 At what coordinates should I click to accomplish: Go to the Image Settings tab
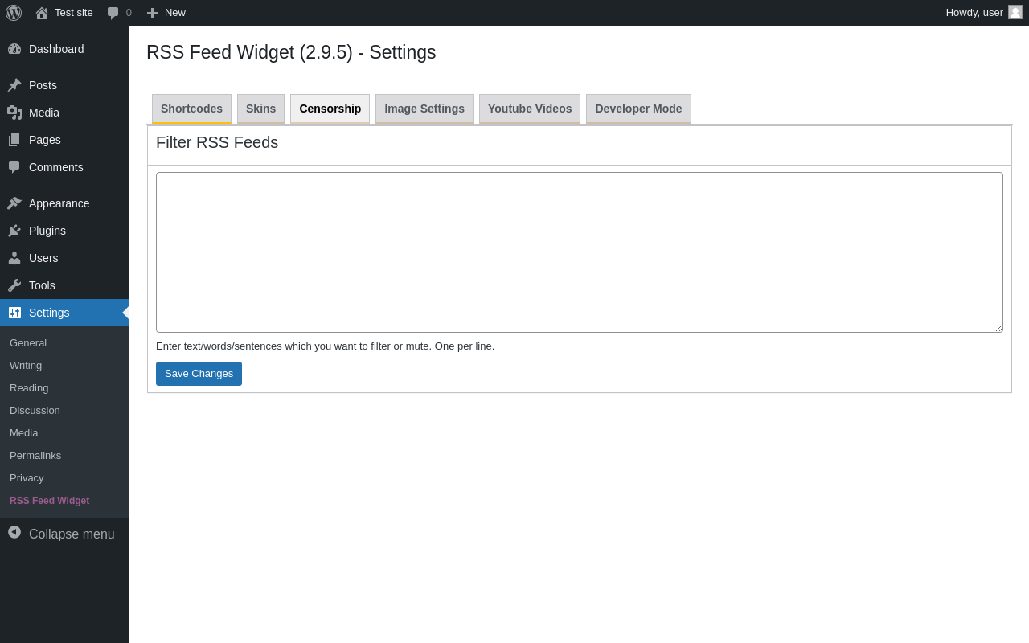point(424,109)
